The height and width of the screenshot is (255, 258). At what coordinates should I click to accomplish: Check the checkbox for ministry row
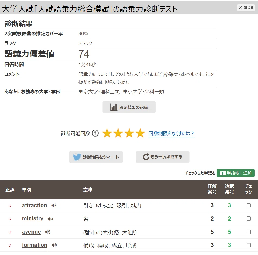click(249, 218)
